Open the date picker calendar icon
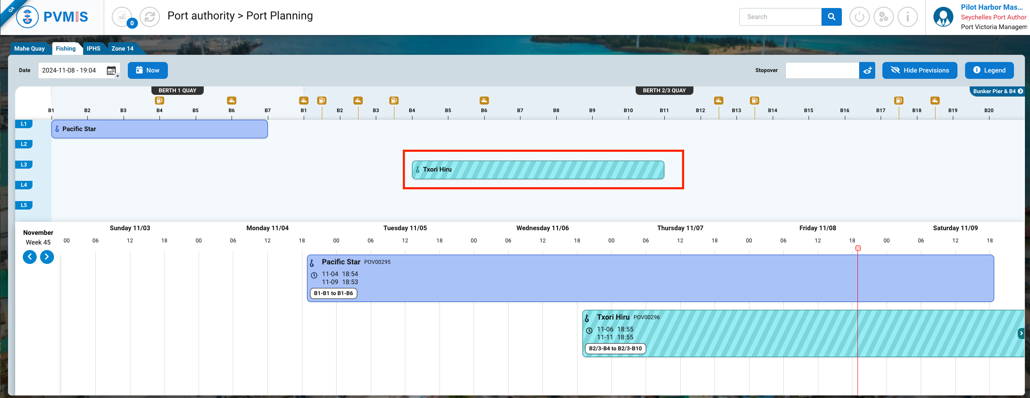This screenshot has width=1030, height=398. (x=111, y=70)
